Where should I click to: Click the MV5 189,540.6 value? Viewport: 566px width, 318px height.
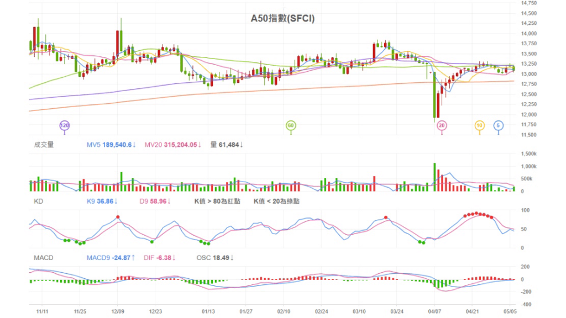(111, 145)
